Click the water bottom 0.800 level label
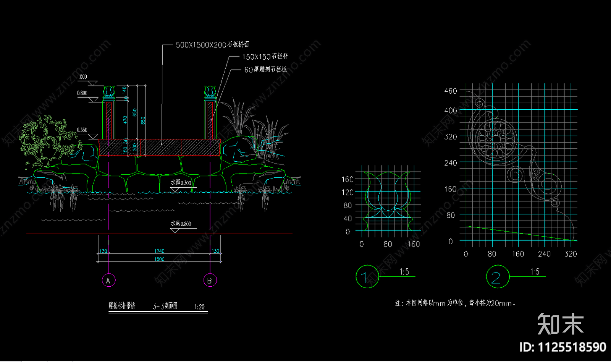611x362 pixels. point(181,224)
